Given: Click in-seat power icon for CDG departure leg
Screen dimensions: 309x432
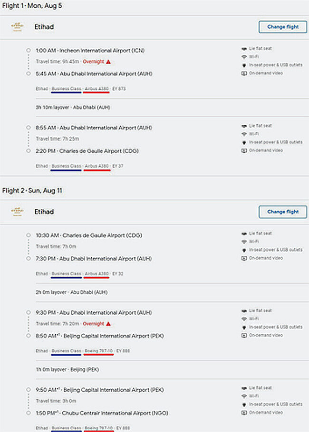Looking at the screenshot, I should point(244,250).
